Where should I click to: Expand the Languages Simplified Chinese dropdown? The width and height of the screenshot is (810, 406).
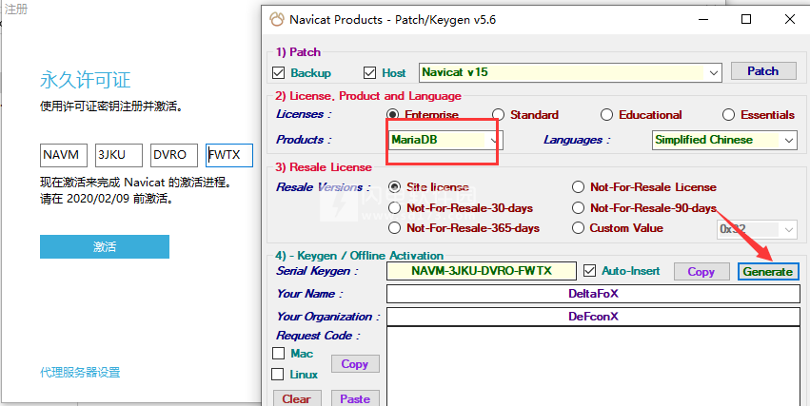724,140
